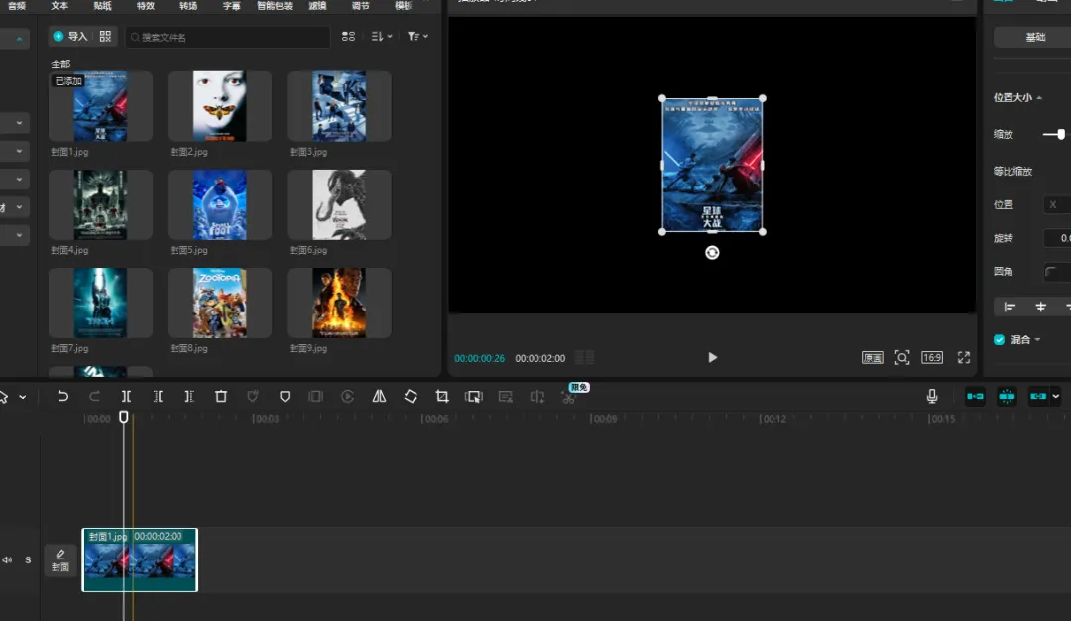Click the 旋转 rotation value field

pos(1057,238)
